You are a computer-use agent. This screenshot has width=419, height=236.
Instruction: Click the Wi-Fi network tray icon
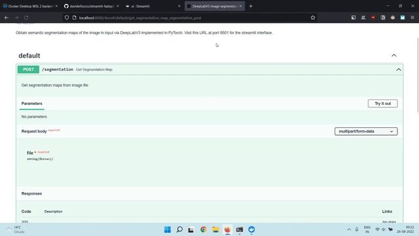(377, 229)
